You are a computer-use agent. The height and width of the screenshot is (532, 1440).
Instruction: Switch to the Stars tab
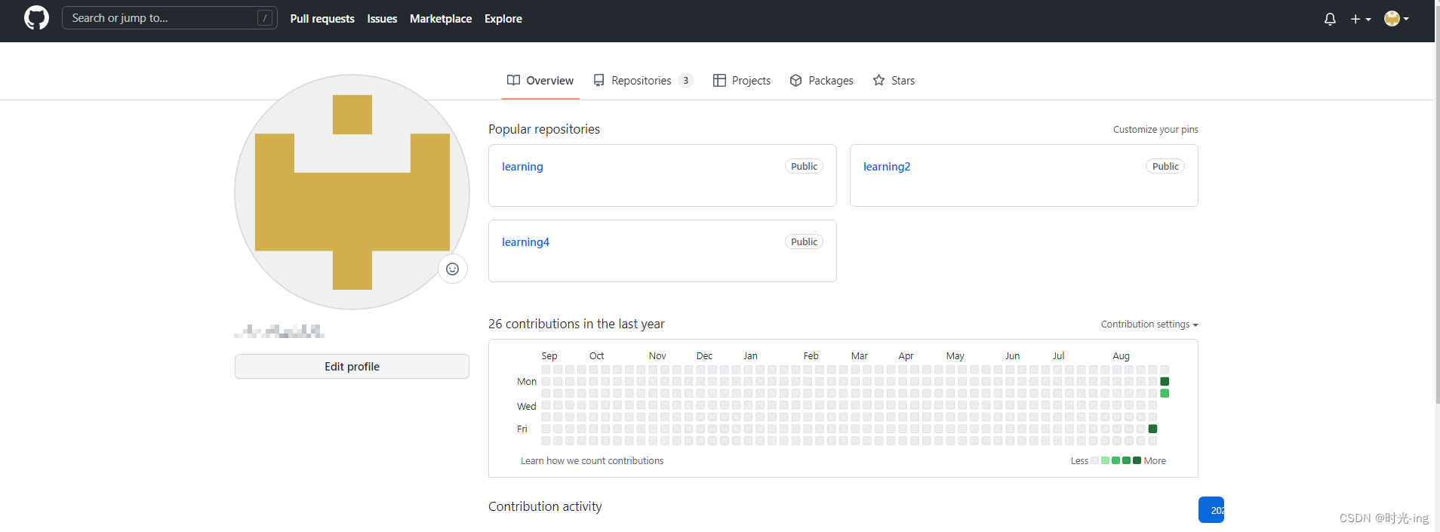click(894, 81)
